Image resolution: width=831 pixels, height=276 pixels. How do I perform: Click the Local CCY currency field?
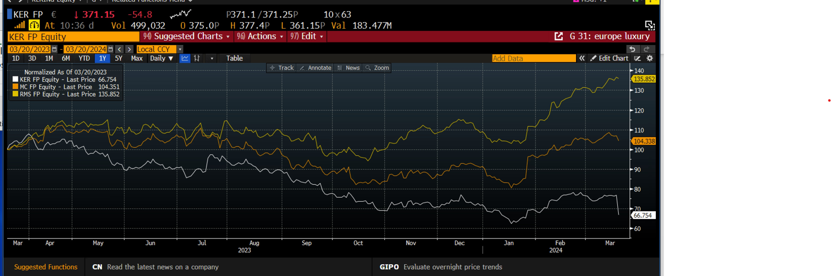[x=156, y=49]
